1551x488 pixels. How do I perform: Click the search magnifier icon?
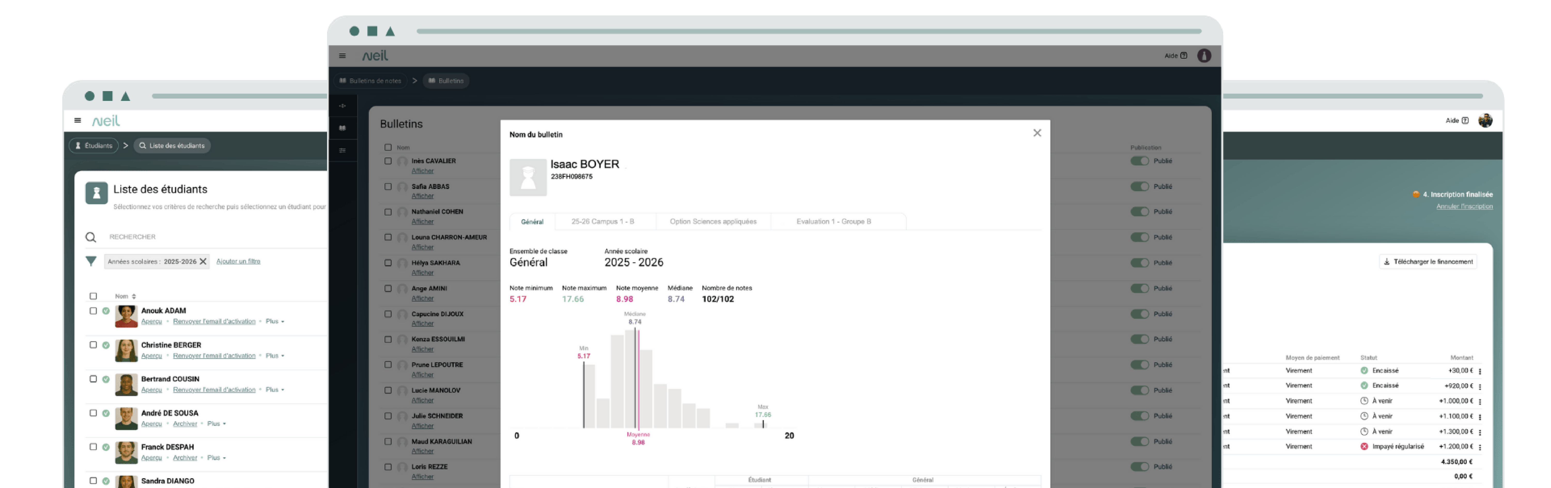91,237
